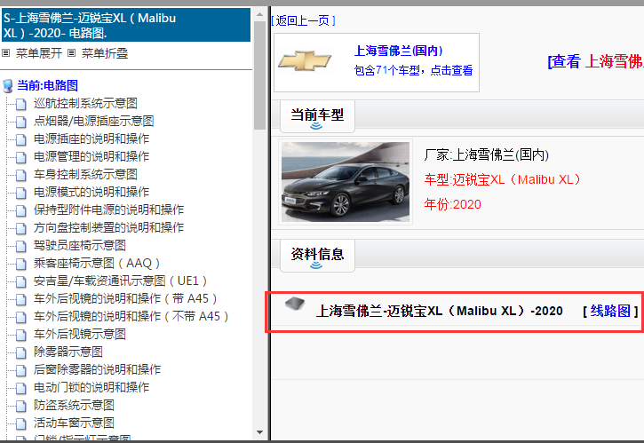
Task: Click the page icon beside 车外后视镜示意图
Action: click(x=21, y=335)
